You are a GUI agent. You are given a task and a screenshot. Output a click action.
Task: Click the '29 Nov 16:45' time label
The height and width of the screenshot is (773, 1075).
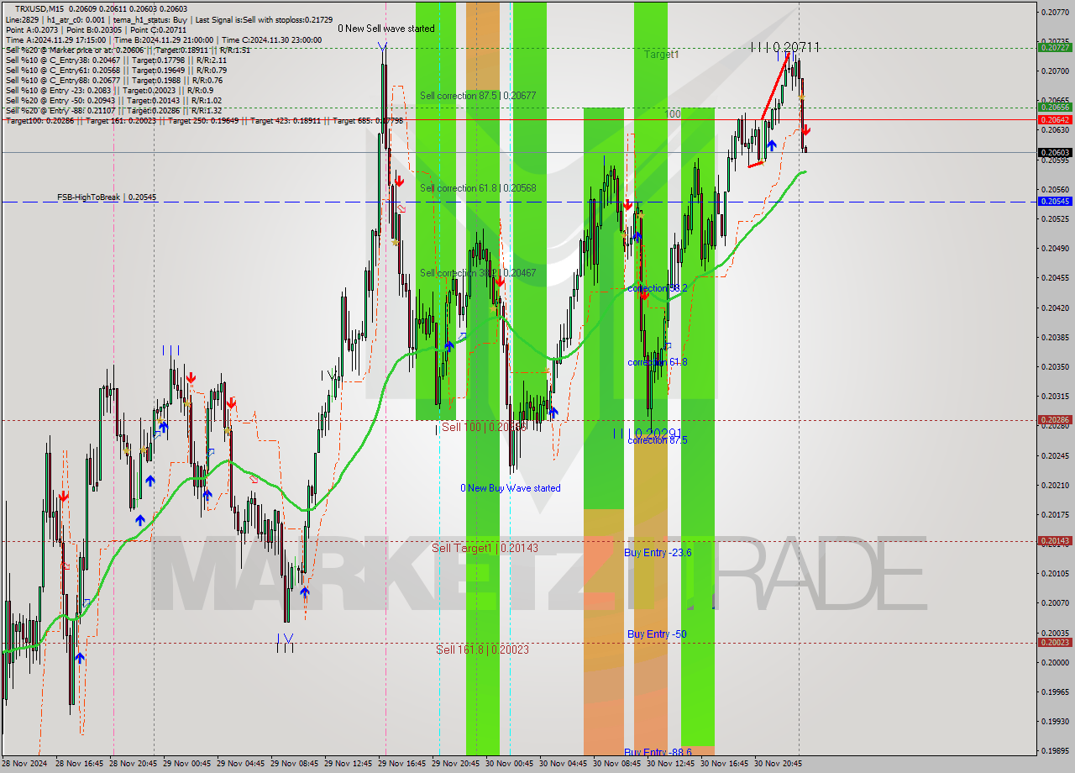pyautogui.click(x=402, y=764)
